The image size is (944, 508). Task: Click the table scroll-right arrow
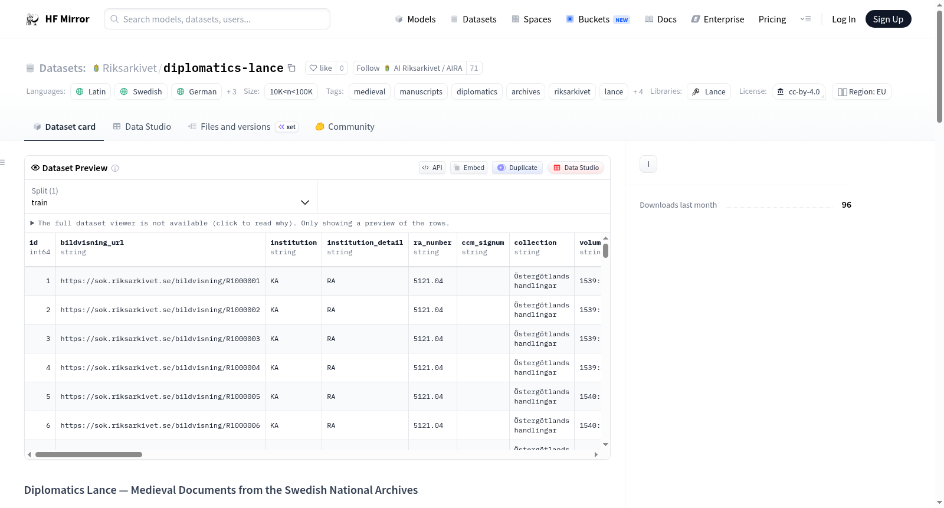596,455
